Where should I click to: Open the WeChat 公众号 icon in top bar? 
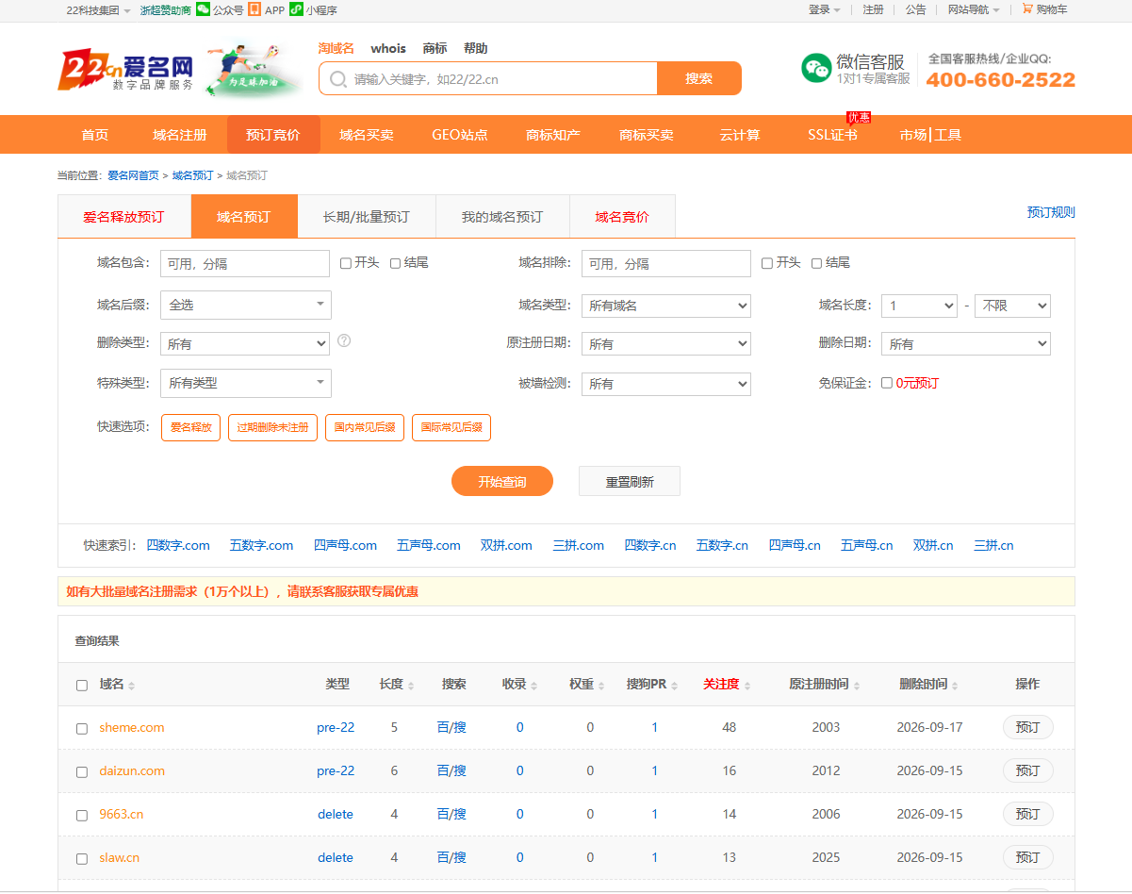[x=203, y=9]
